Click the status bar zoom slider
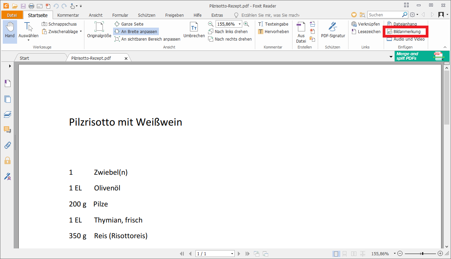 [x=420, y=254]
